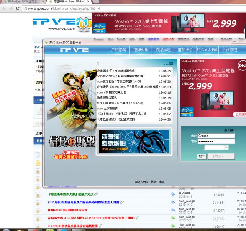This screenshot has height=231, width=246.
Task: Click attachment clip on 無法登入問題 thread
Action: [x=122, y=202]
